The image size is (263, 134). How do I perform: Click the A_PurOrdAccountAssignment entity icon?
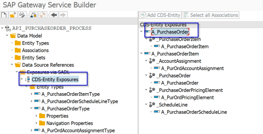pos(157,68)
